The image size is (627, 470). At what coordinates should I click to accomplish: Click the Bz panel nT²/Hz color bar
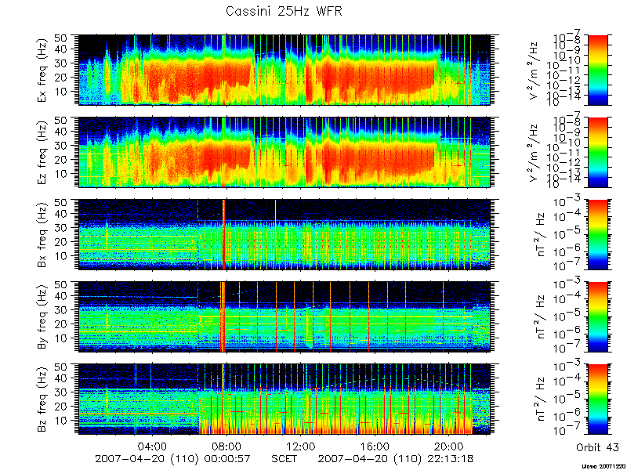[x=597, y=399]
